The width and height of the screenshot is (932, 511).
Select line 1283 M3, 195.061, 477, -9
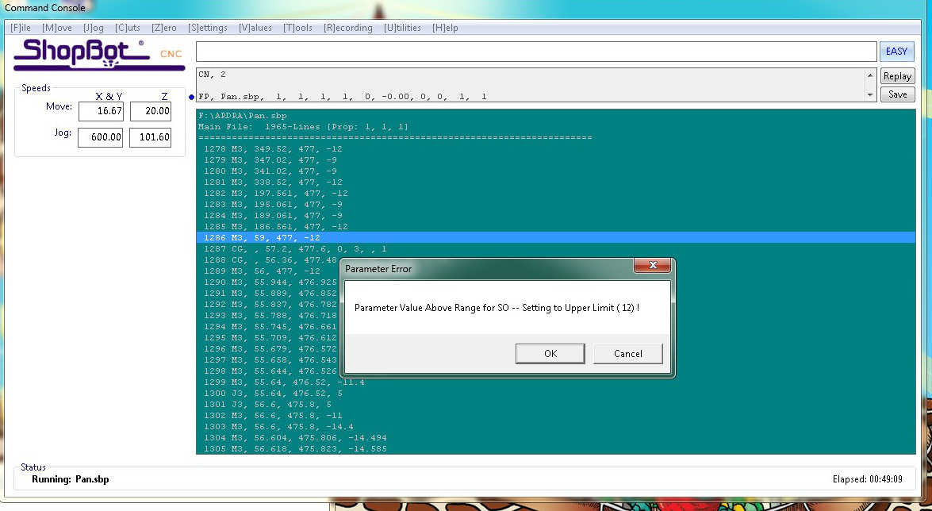click(x=273, y=204)
